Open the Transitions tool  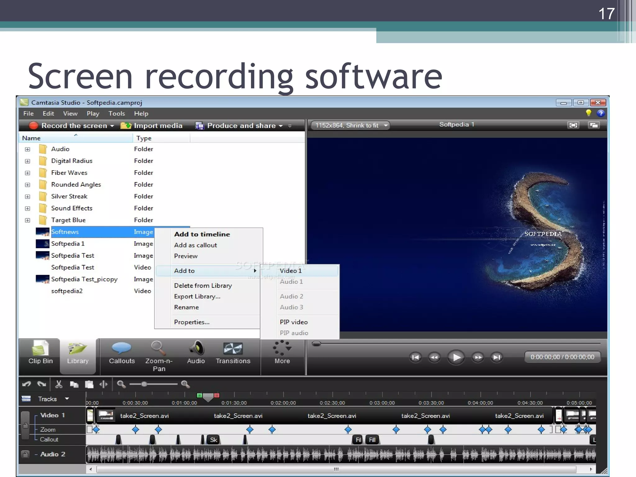[x=233, y=352]
